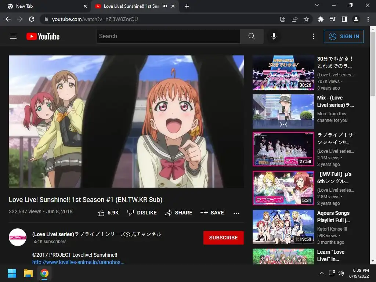Open network status tray icon
The image size is (376, 282).
coord(332,273)
